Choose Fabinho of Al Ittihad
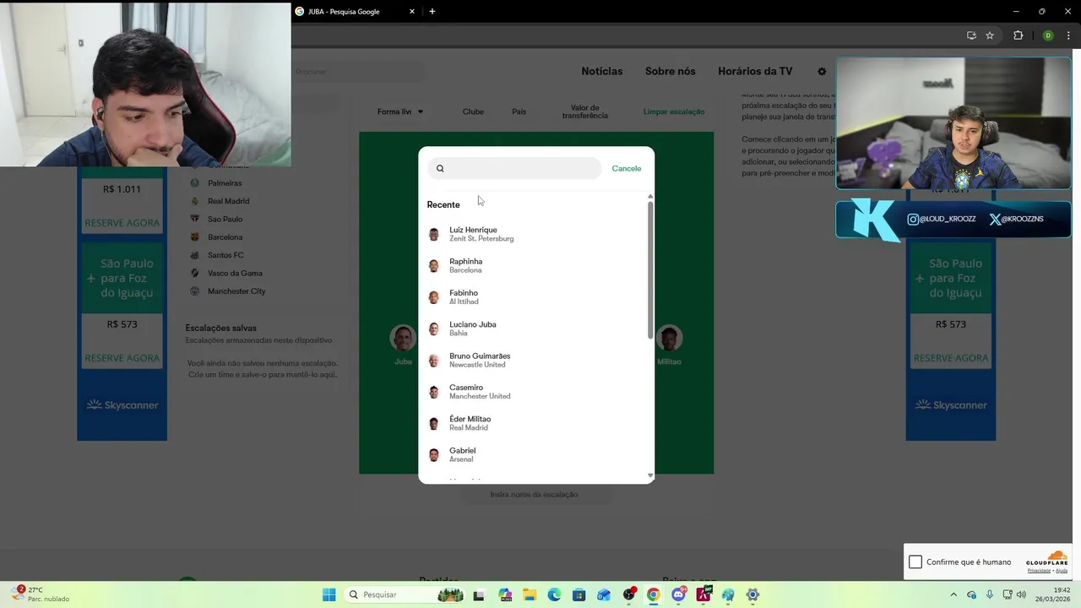 536,297
